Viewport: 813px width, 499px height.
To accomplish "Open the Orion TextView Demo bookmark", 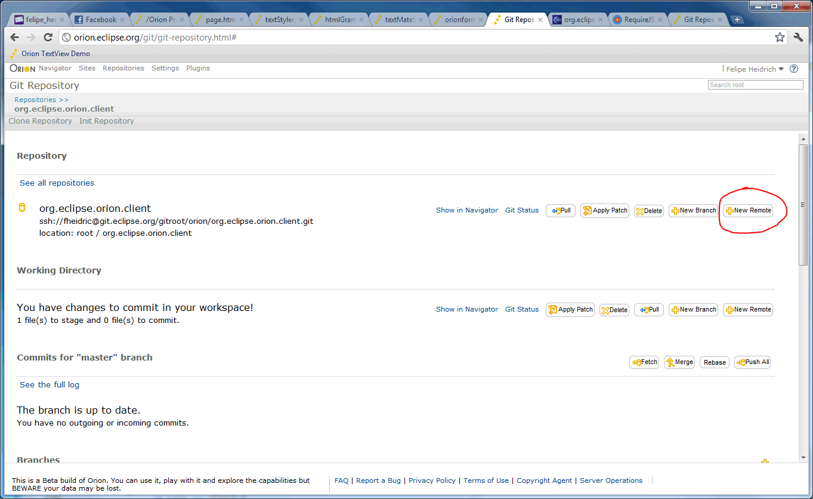I will (55, 54).
